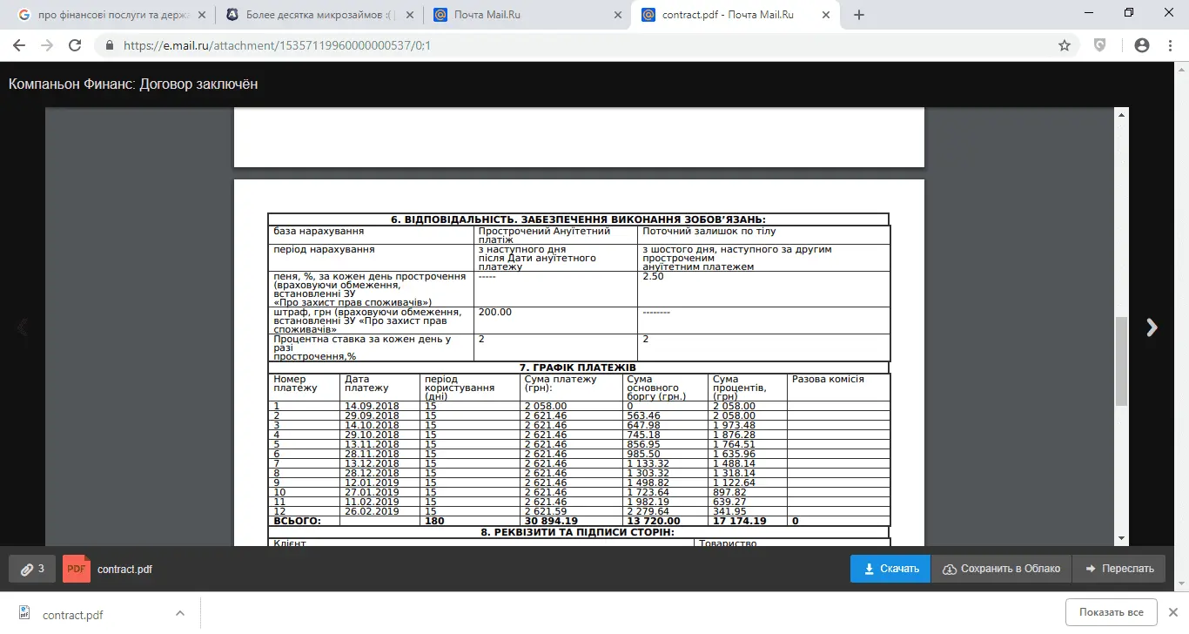Click the Переслать forward button
Viewport: 1189px width, 634px height.
(x=1118, y=569)
